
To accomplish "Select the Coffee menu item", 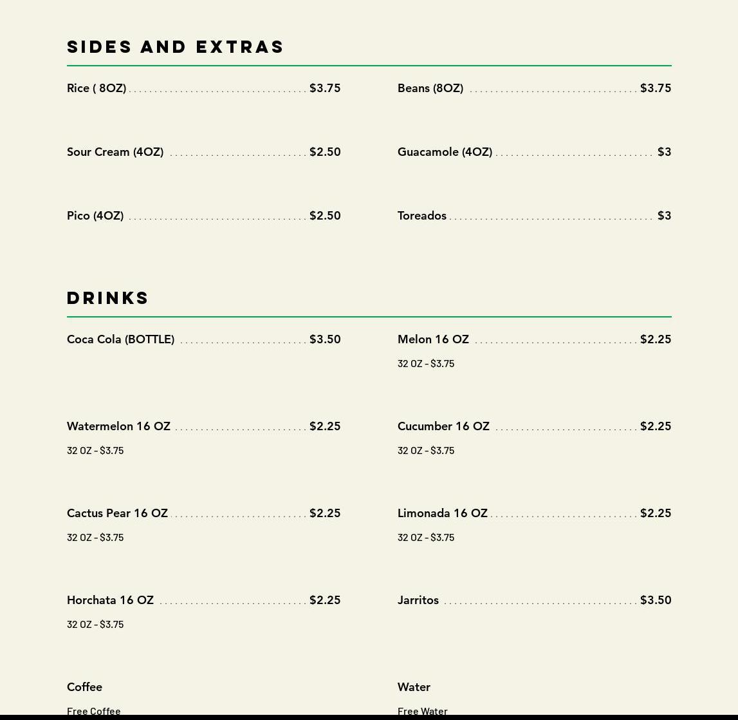I will [x=85, y=687].
